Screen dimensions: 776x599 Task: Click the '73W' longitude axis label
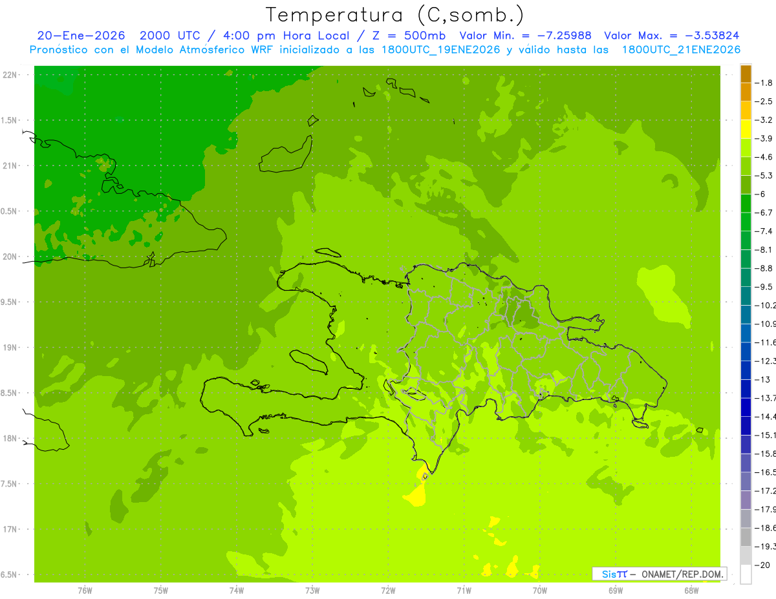click(312, 591)
